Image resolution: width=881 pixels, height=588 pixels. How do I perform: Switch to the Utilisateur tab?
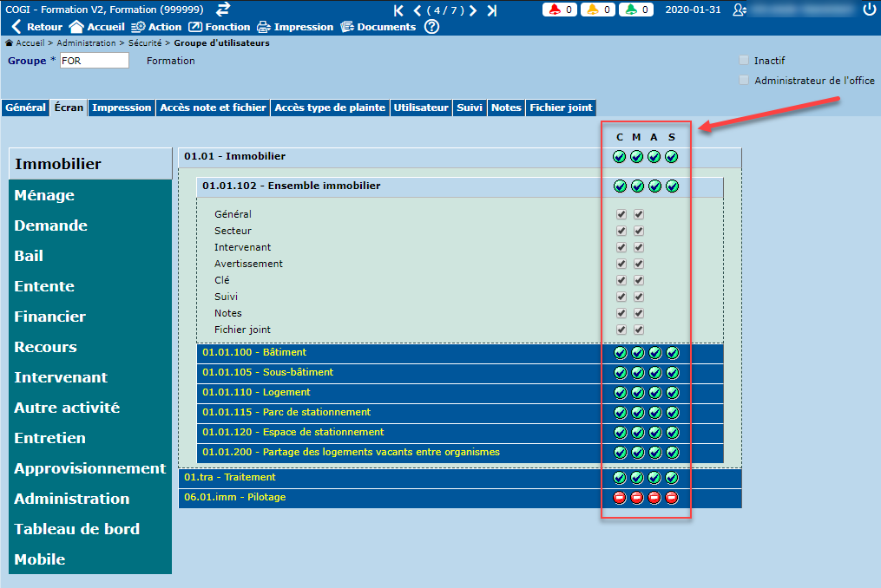click(421, 108)
